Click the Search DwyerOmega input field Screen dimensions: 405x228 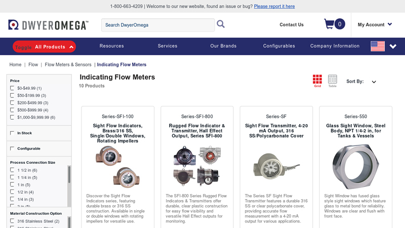click(x=158, y=25)
